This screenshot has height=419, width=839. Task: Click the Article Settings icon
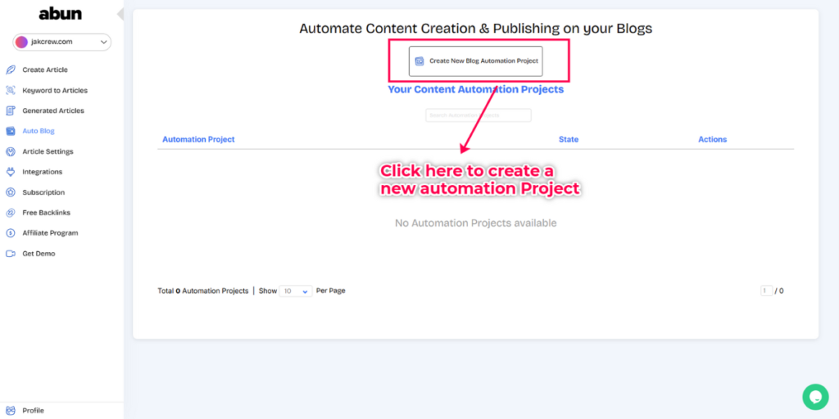click(10, 151)
